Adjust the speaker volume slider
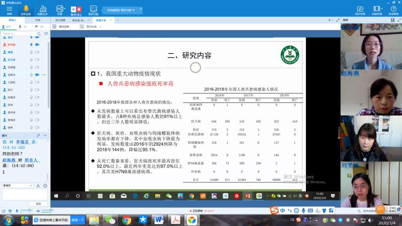402x226 pixels. [48, 210]
